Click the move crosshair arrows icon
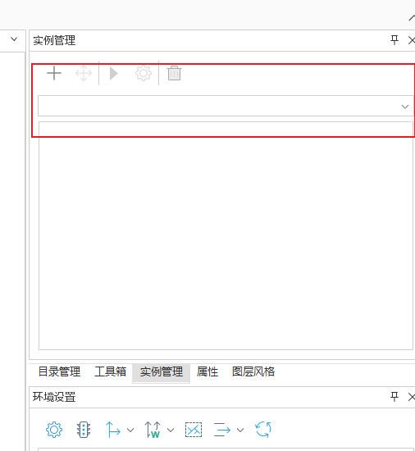The image size is (415, 451). coord(84,73)
